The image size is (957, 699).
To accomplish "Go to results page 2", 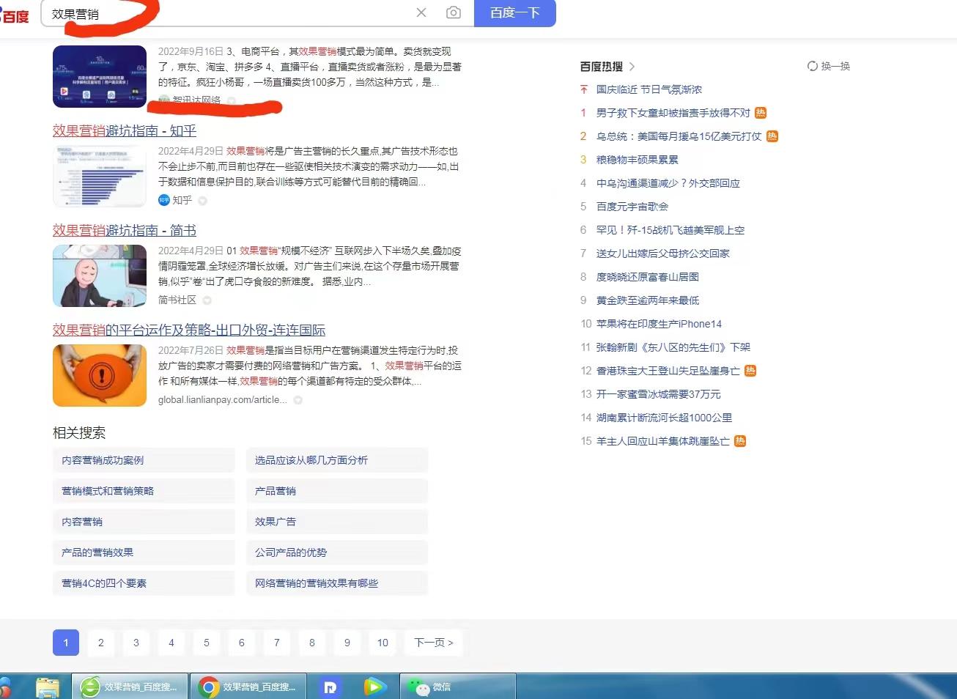I will point(101,643).
